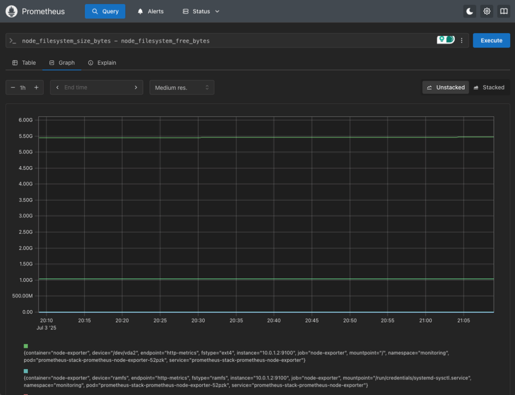Click the Prometheus logo in the navbar
Image resolution: width=515 pixels, height=395 pixels.
click(x=11, y=11)
